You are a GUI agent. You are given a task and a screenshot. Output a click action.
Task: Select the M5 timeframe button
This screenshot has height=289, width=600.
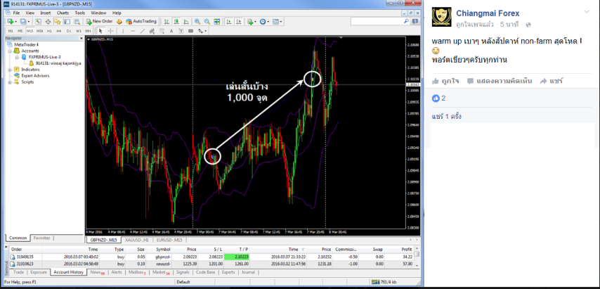click(x=20, y=31)
